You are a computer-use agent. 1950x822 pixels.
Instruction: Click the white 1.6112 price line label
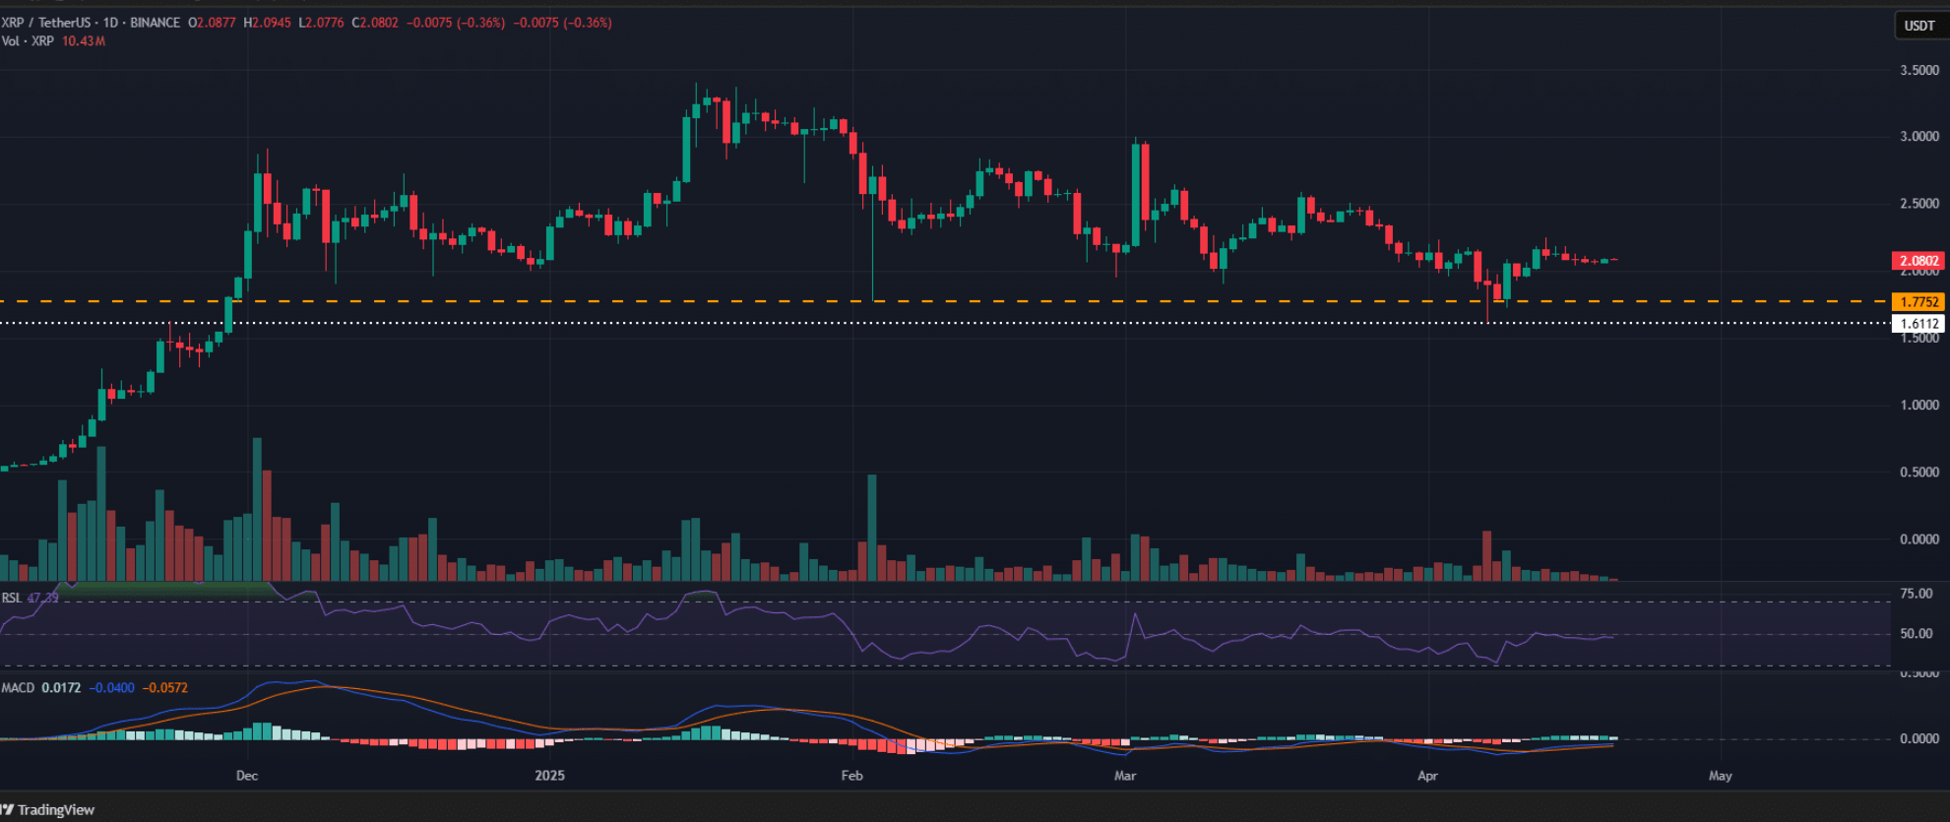coord(1919,323)
